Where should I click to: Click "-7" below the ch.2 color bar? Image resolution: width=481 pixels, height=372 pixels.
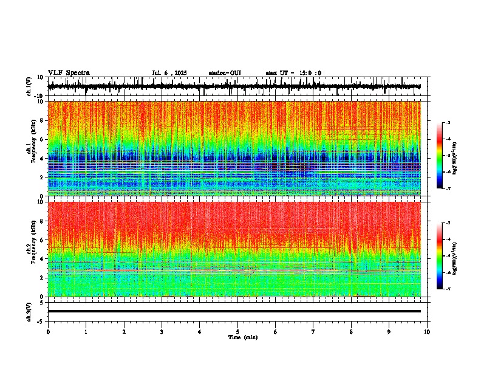click(448, 289)
